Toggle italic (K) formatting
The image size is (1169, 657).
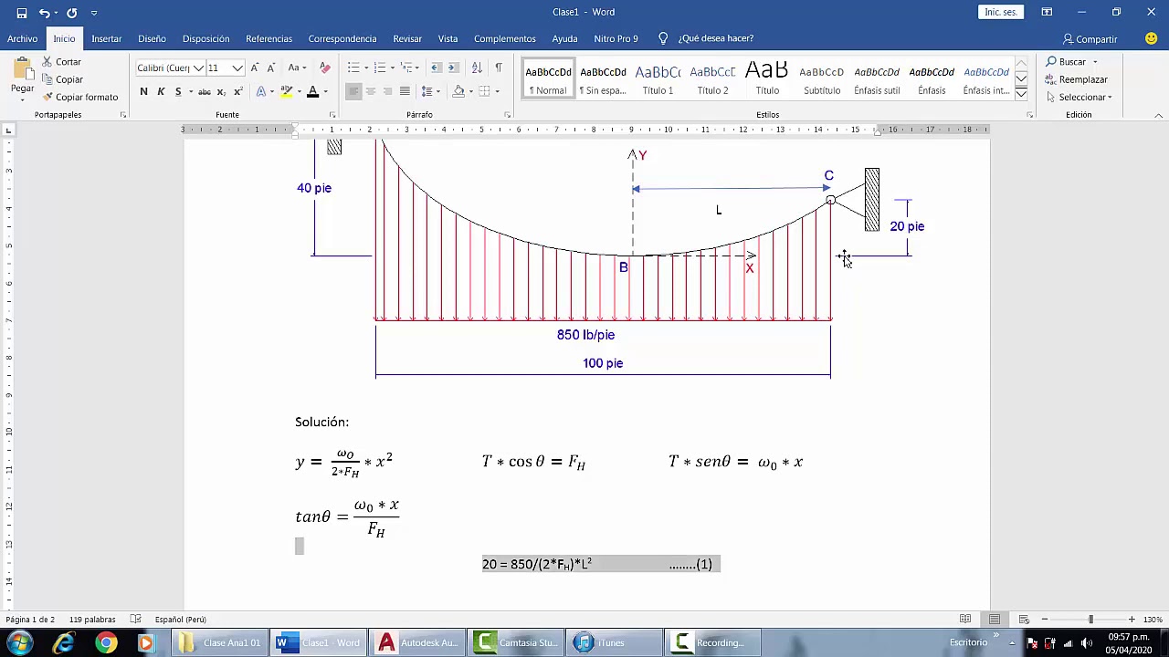tap(161, 91)
